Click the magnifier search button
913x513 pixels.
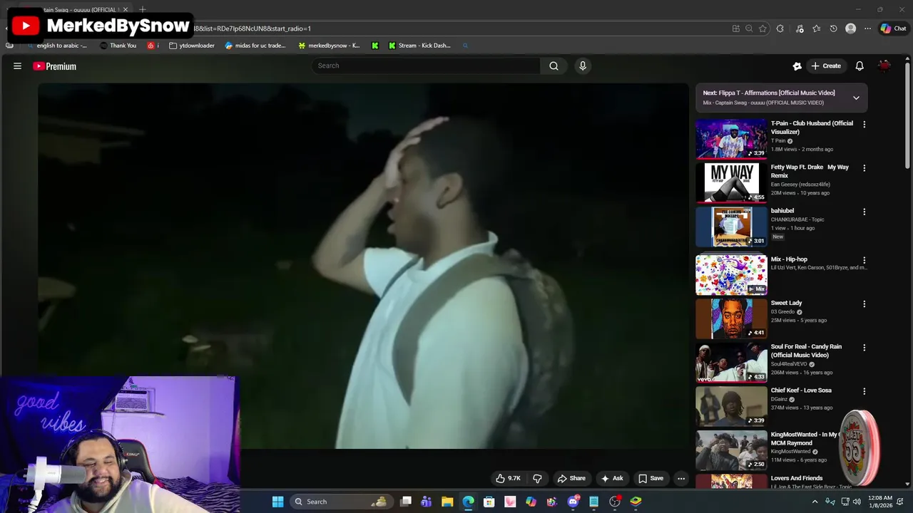(554, 66)
